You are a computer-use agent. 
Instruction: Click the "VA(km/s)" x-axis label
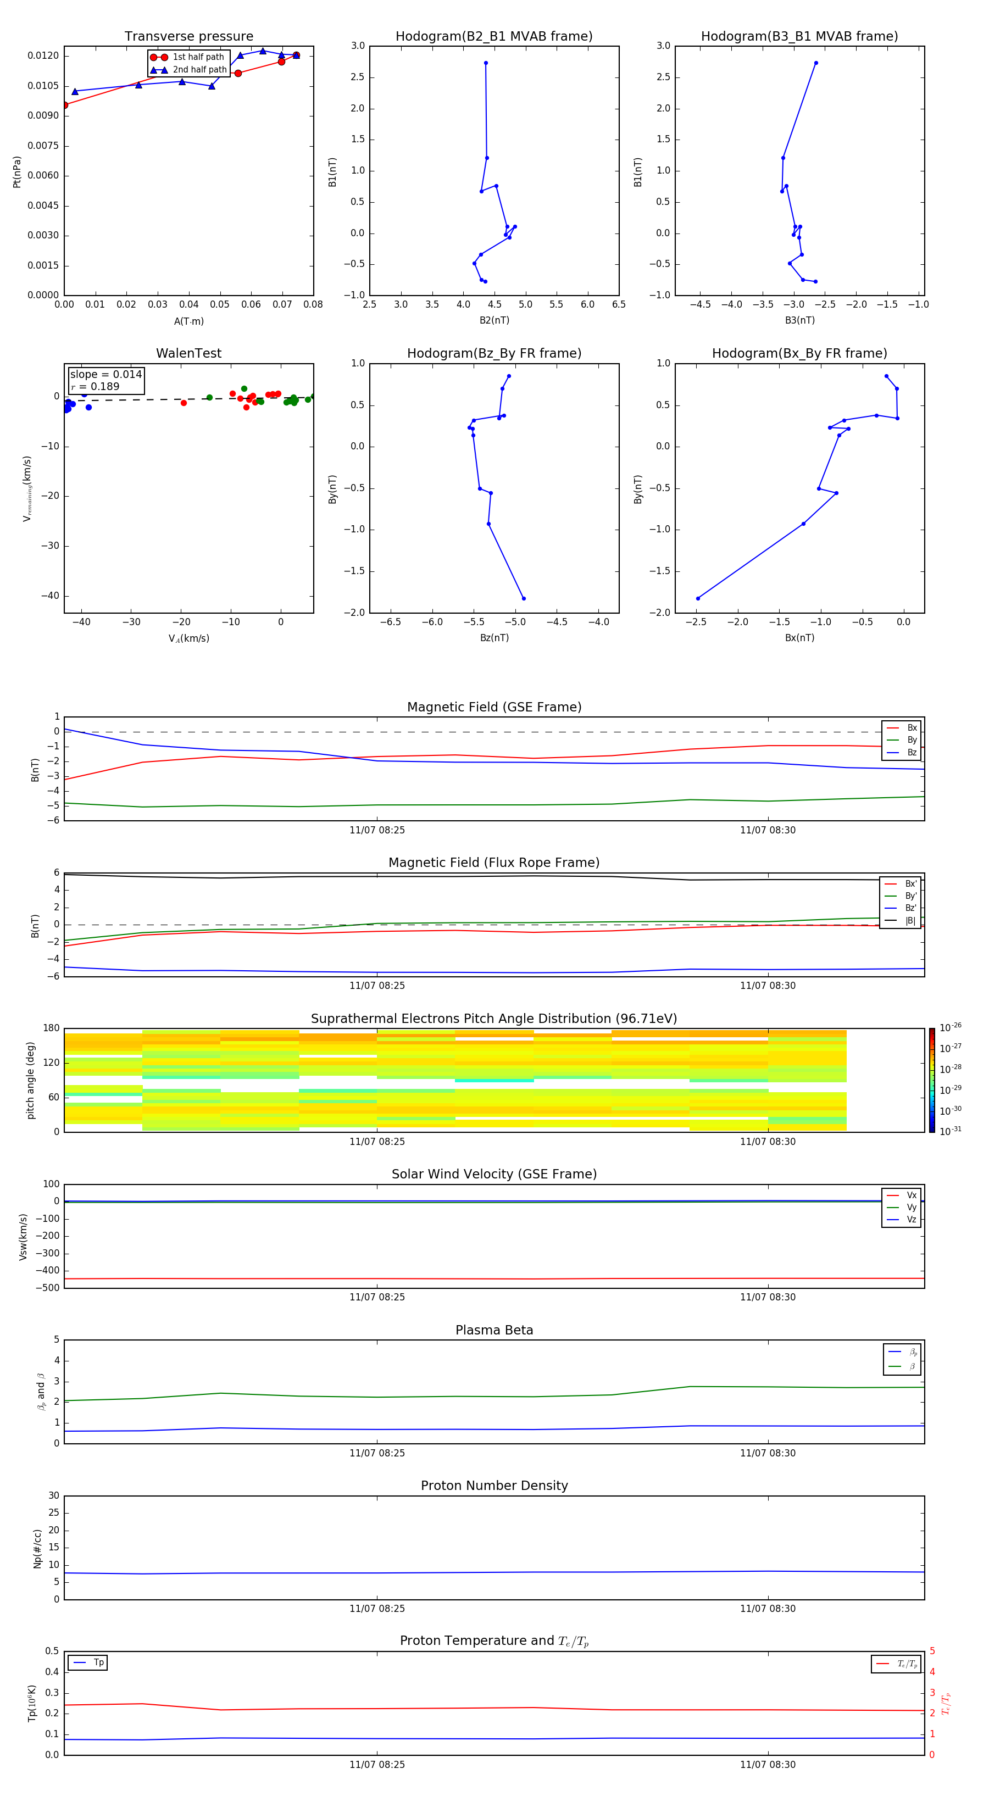(188, 638)
